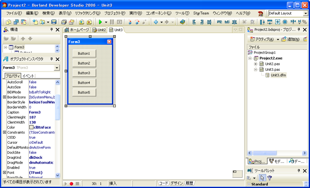Open the dropdown arrow beside Open icon

click(x=48, y=22)
